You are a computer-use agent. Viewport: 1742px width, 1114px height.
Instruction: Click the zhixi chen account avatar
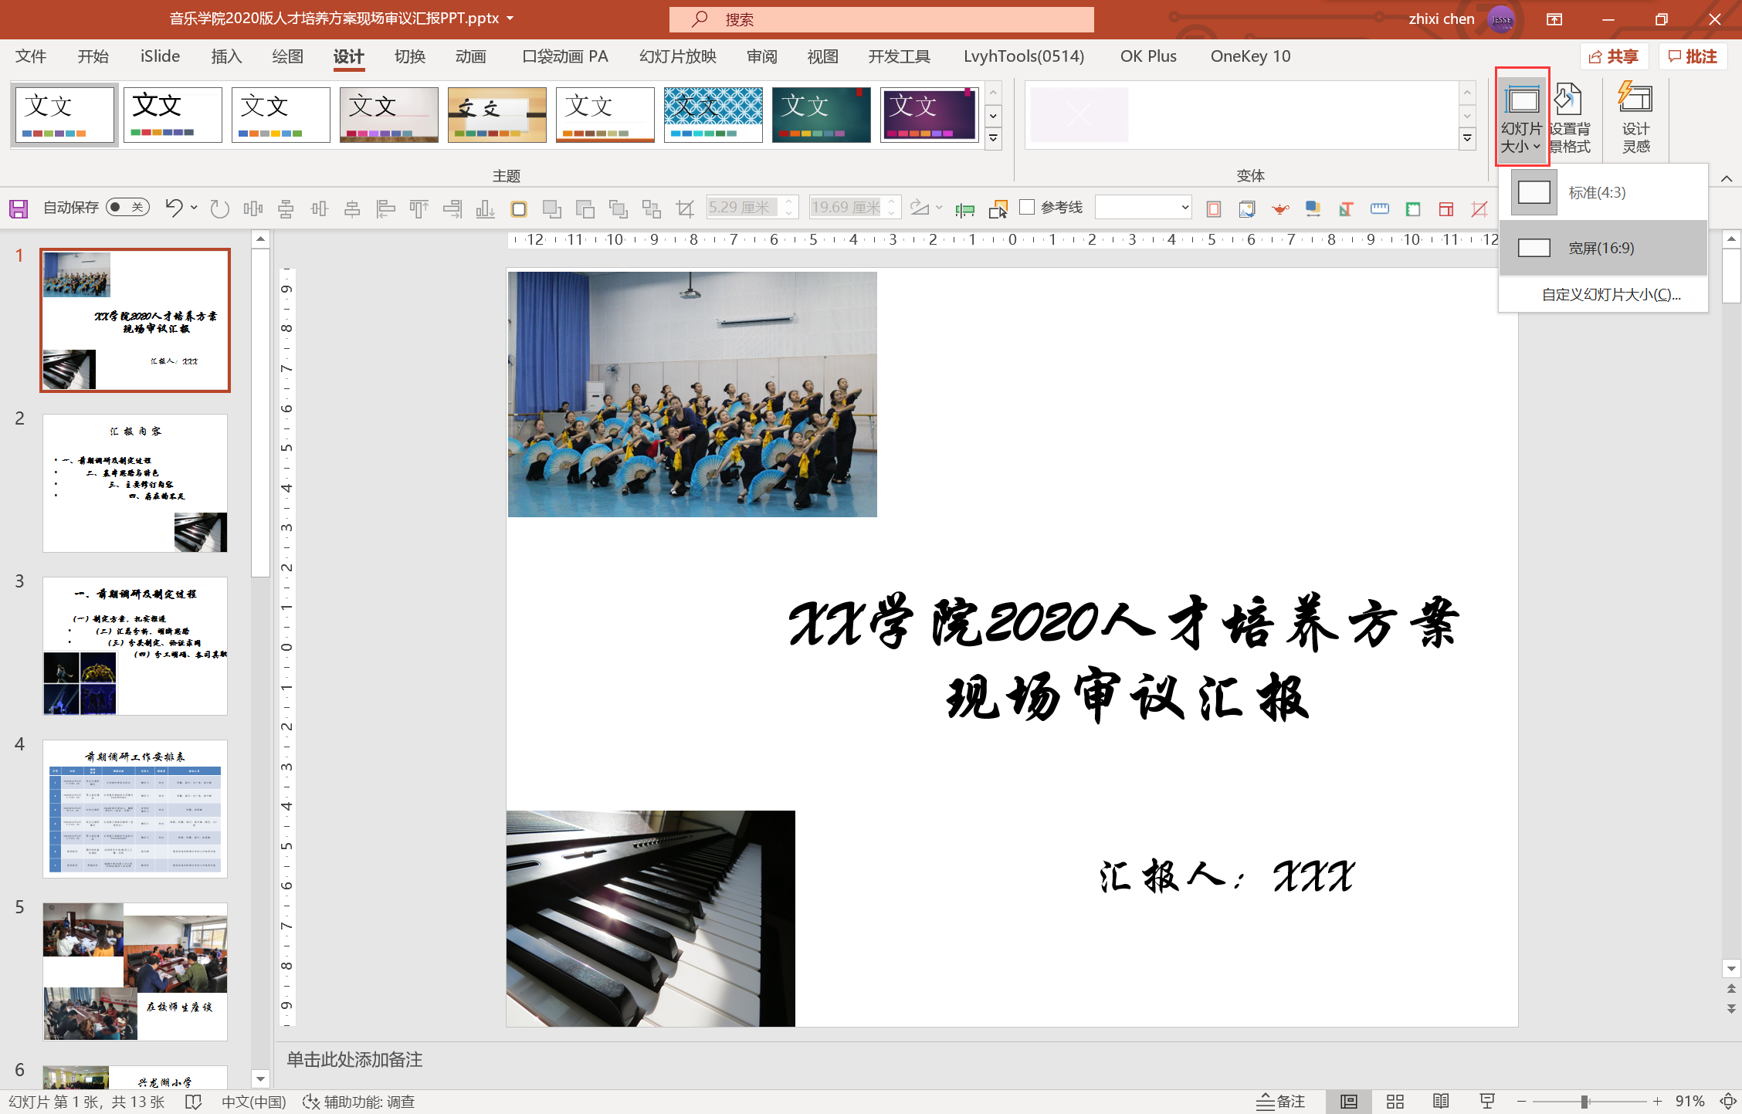[x=1500, y=19]
